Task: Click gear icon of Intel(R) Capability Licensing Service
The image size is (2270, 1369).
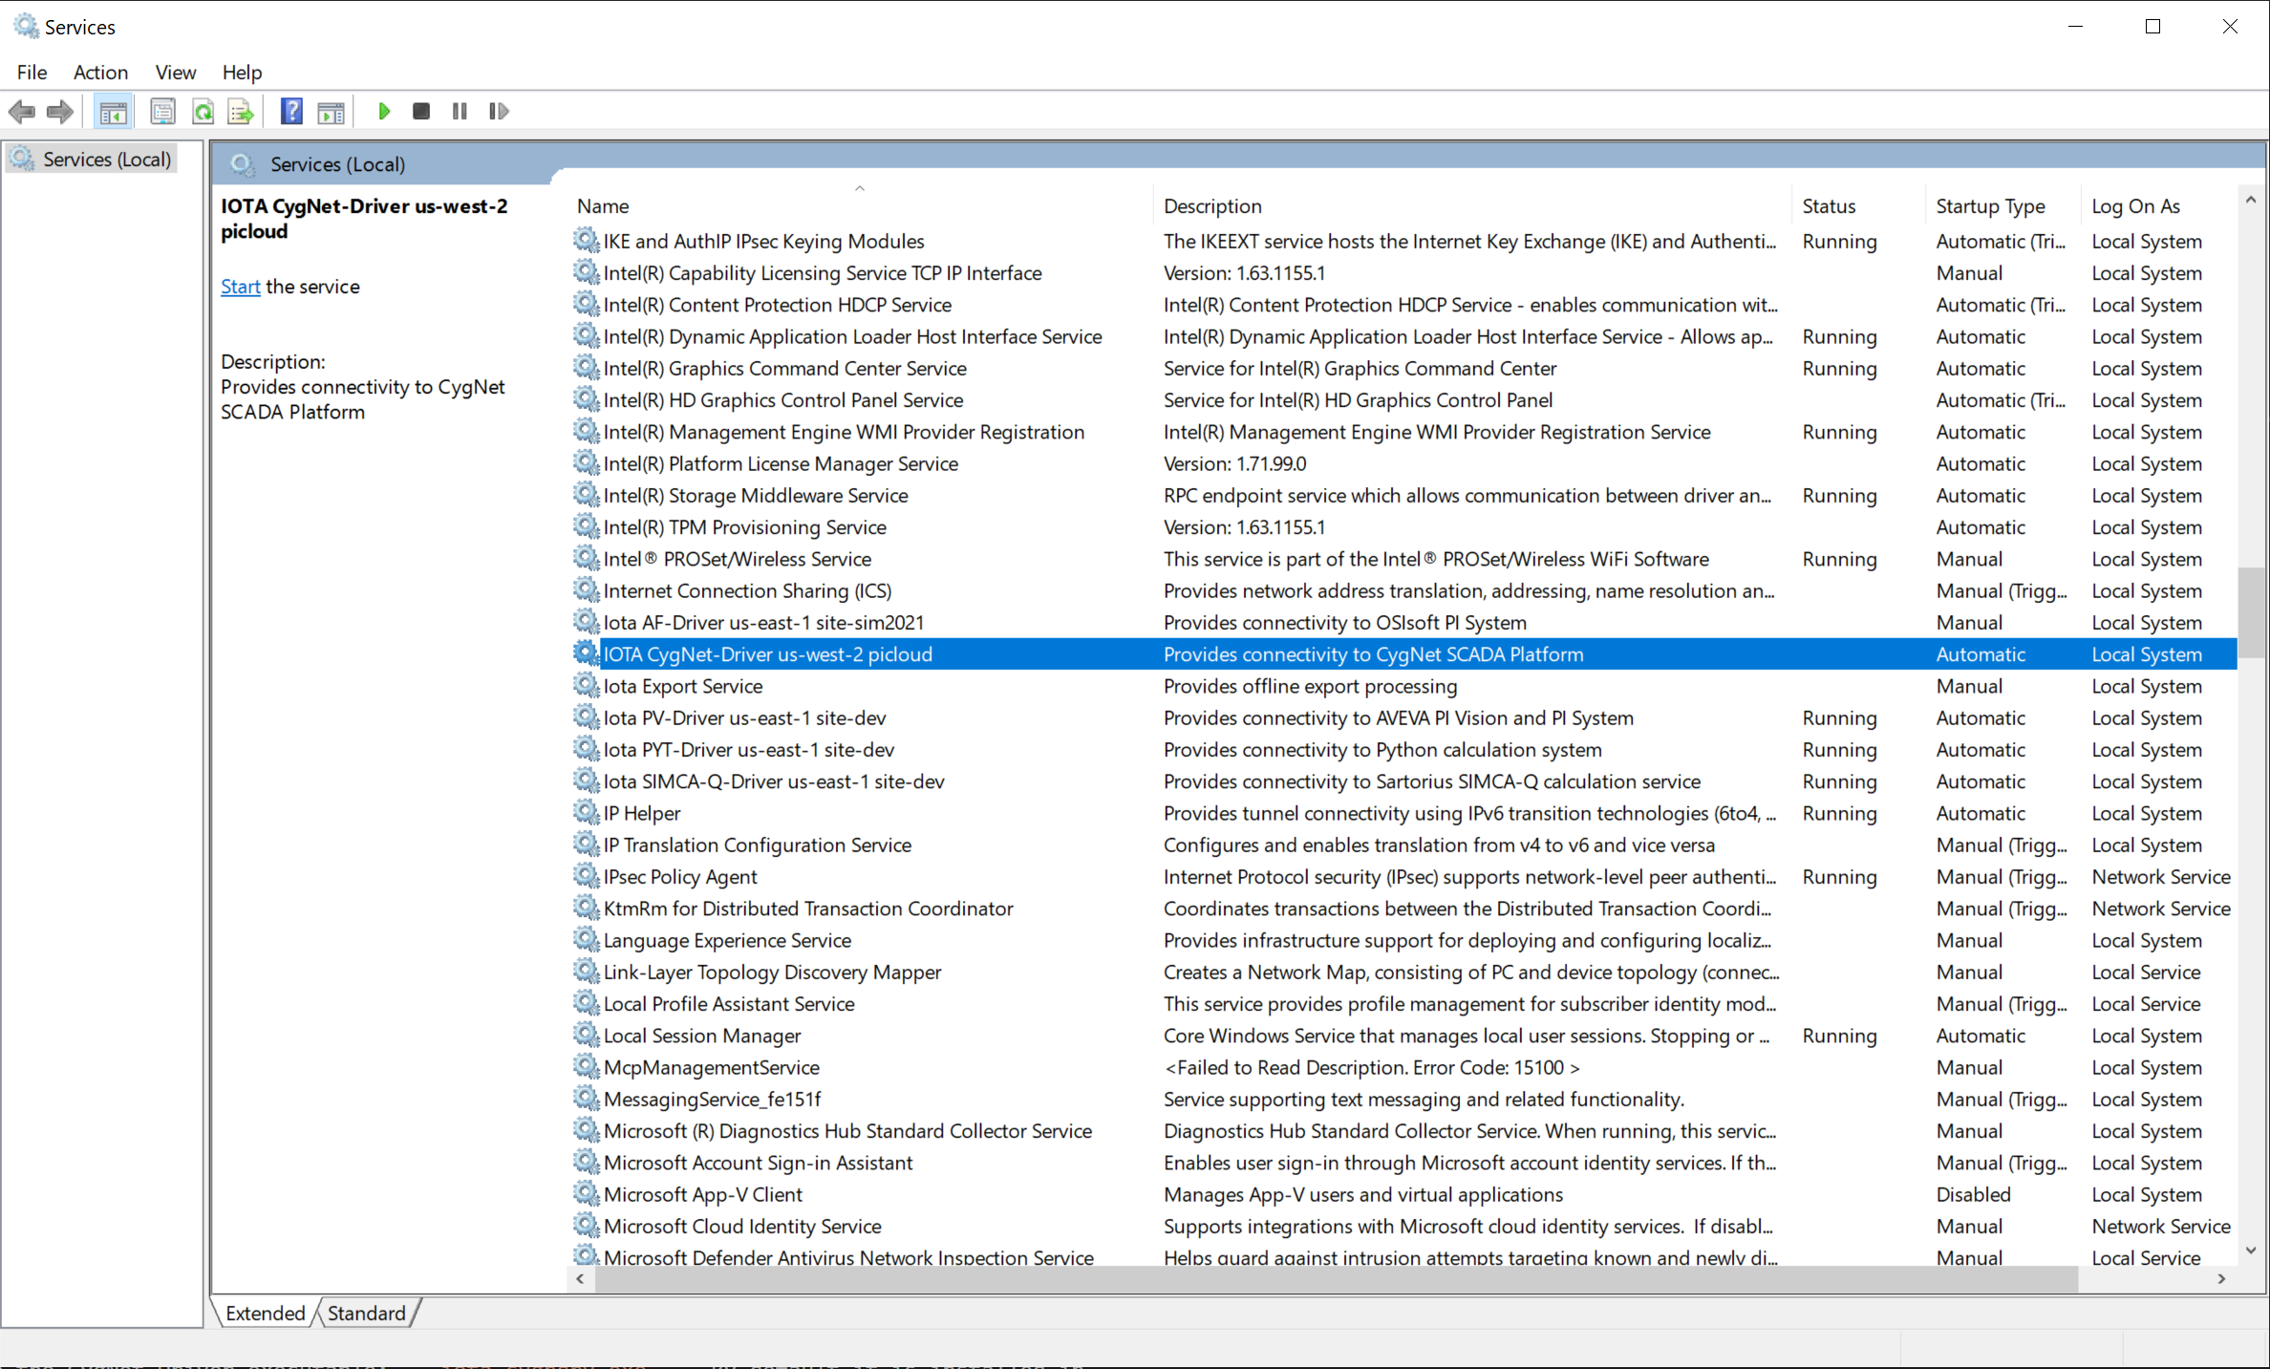Action: pyautogui.click(x=586, y=272)
